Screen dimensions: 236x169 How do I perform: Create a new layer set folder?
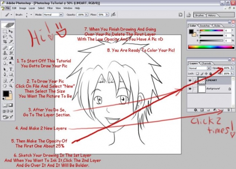click(208, 110)
